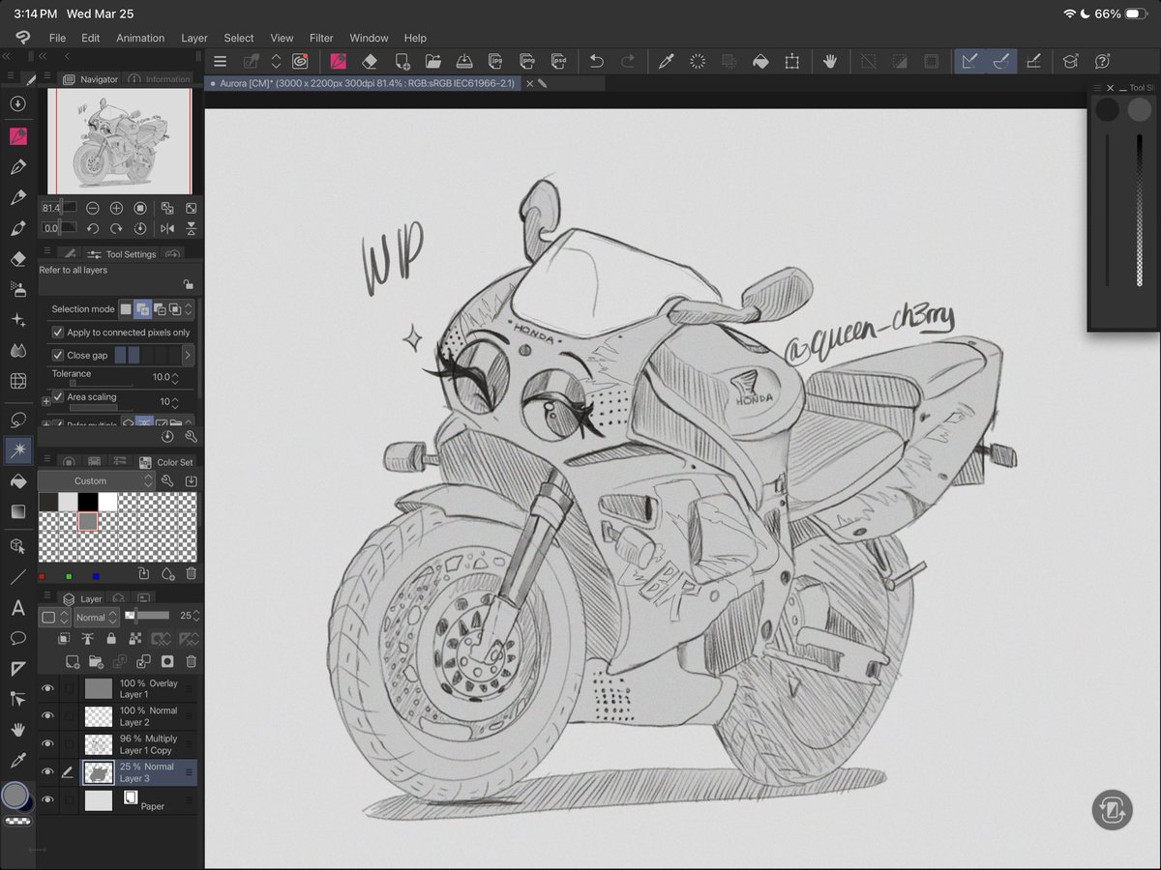Select the Eraser tool in left toolbar
Screen dimensions: 1161x870
17,259
